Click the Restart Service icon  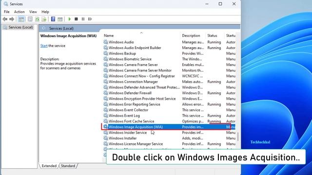90,19
